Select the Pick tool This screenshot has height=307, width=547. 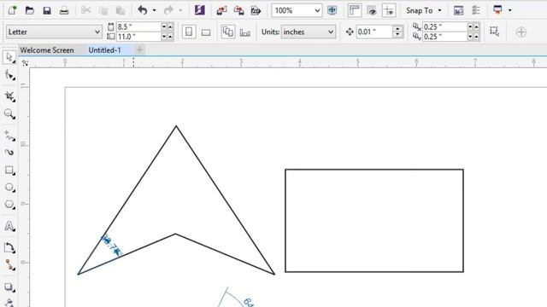(x=9, y=57)
